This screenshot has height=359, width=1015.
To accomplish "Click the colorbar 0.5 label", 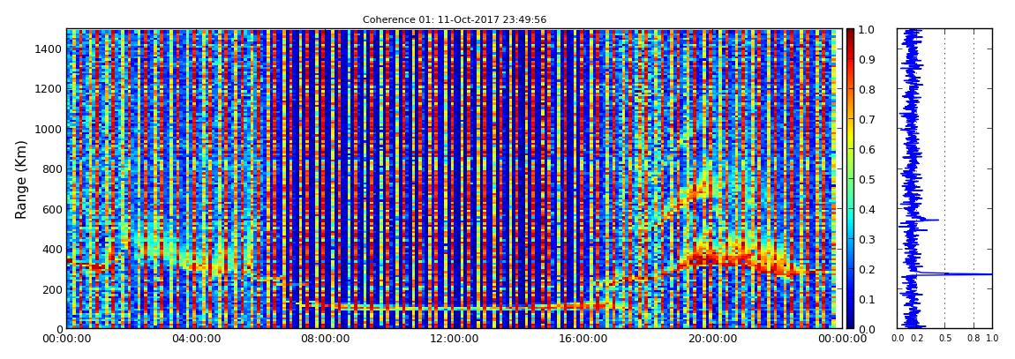I will [x=867, y=179].
